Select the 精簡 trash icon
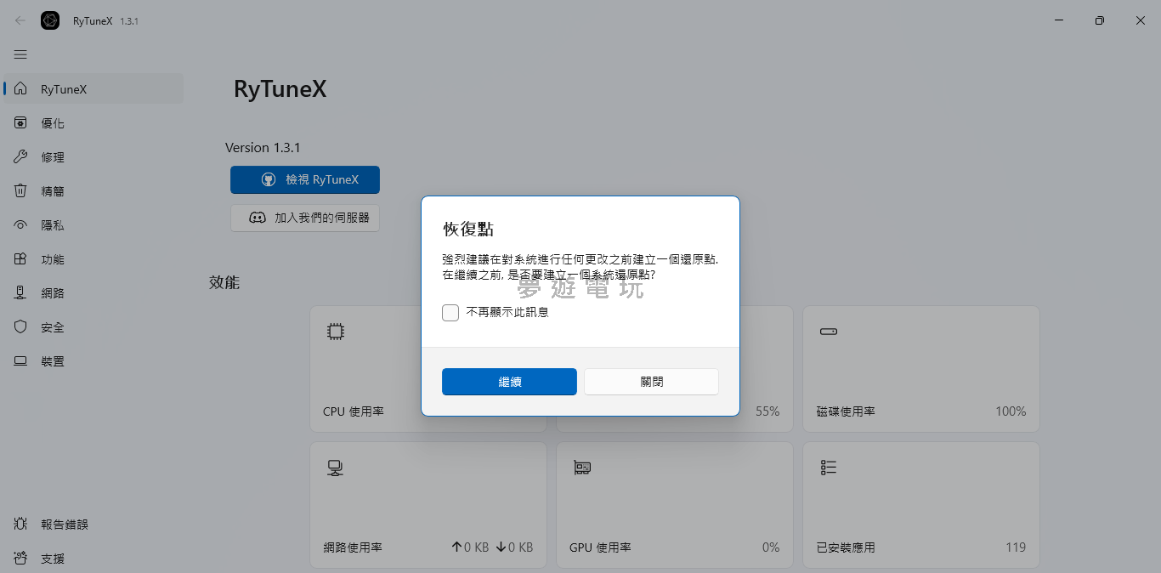This screenshot has width=1161, height=573. 21,191
